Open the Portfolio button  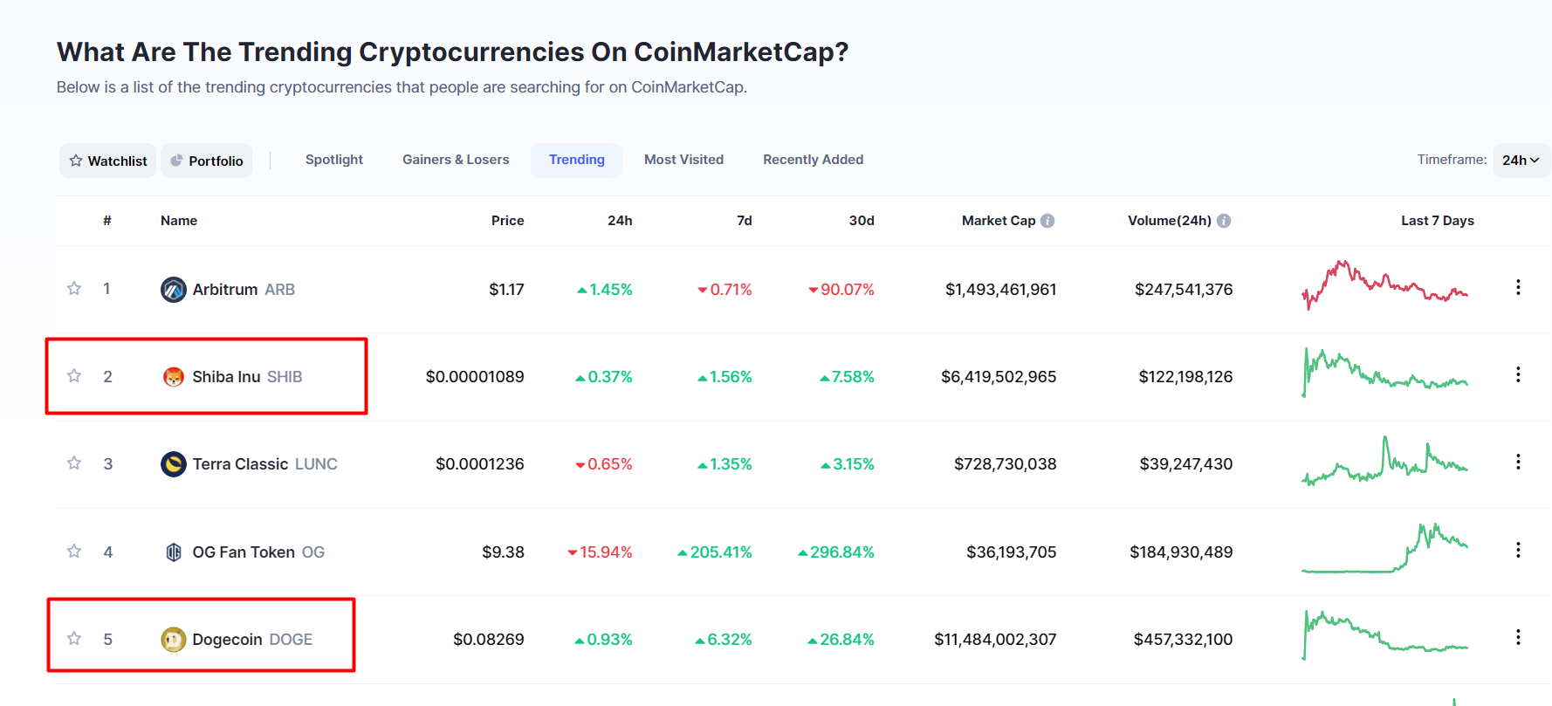(x=207, y=161)
